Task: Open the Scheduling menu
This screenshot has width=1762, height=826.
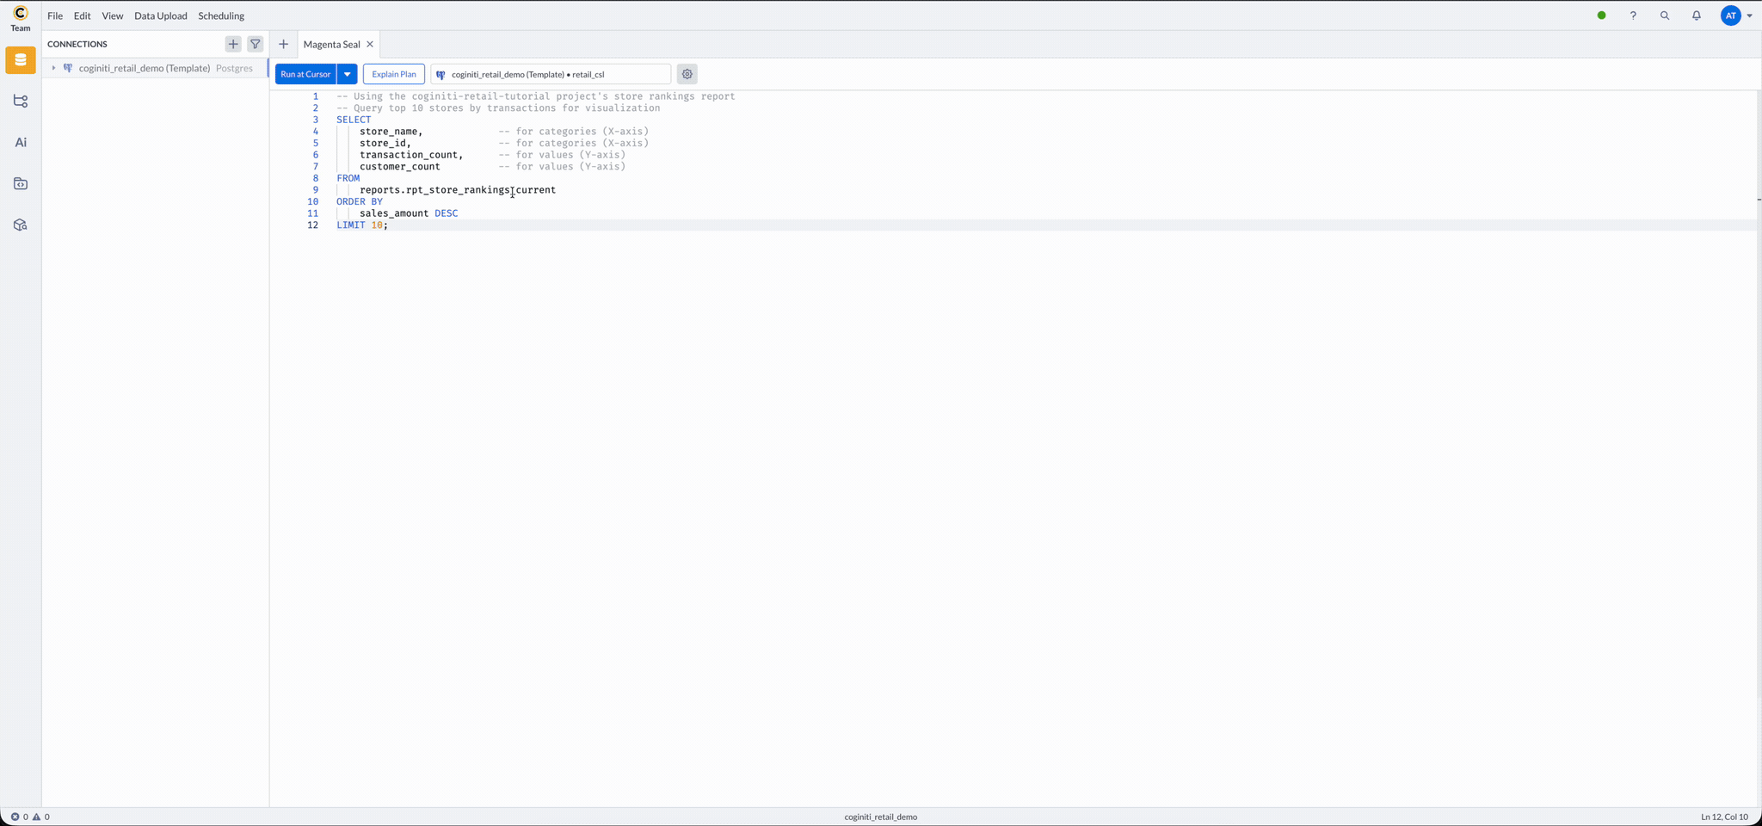Action: (221, 15)
